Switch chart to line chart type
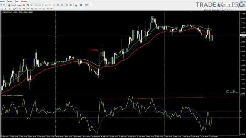246x138 pixels. click(x=53, y=5)
